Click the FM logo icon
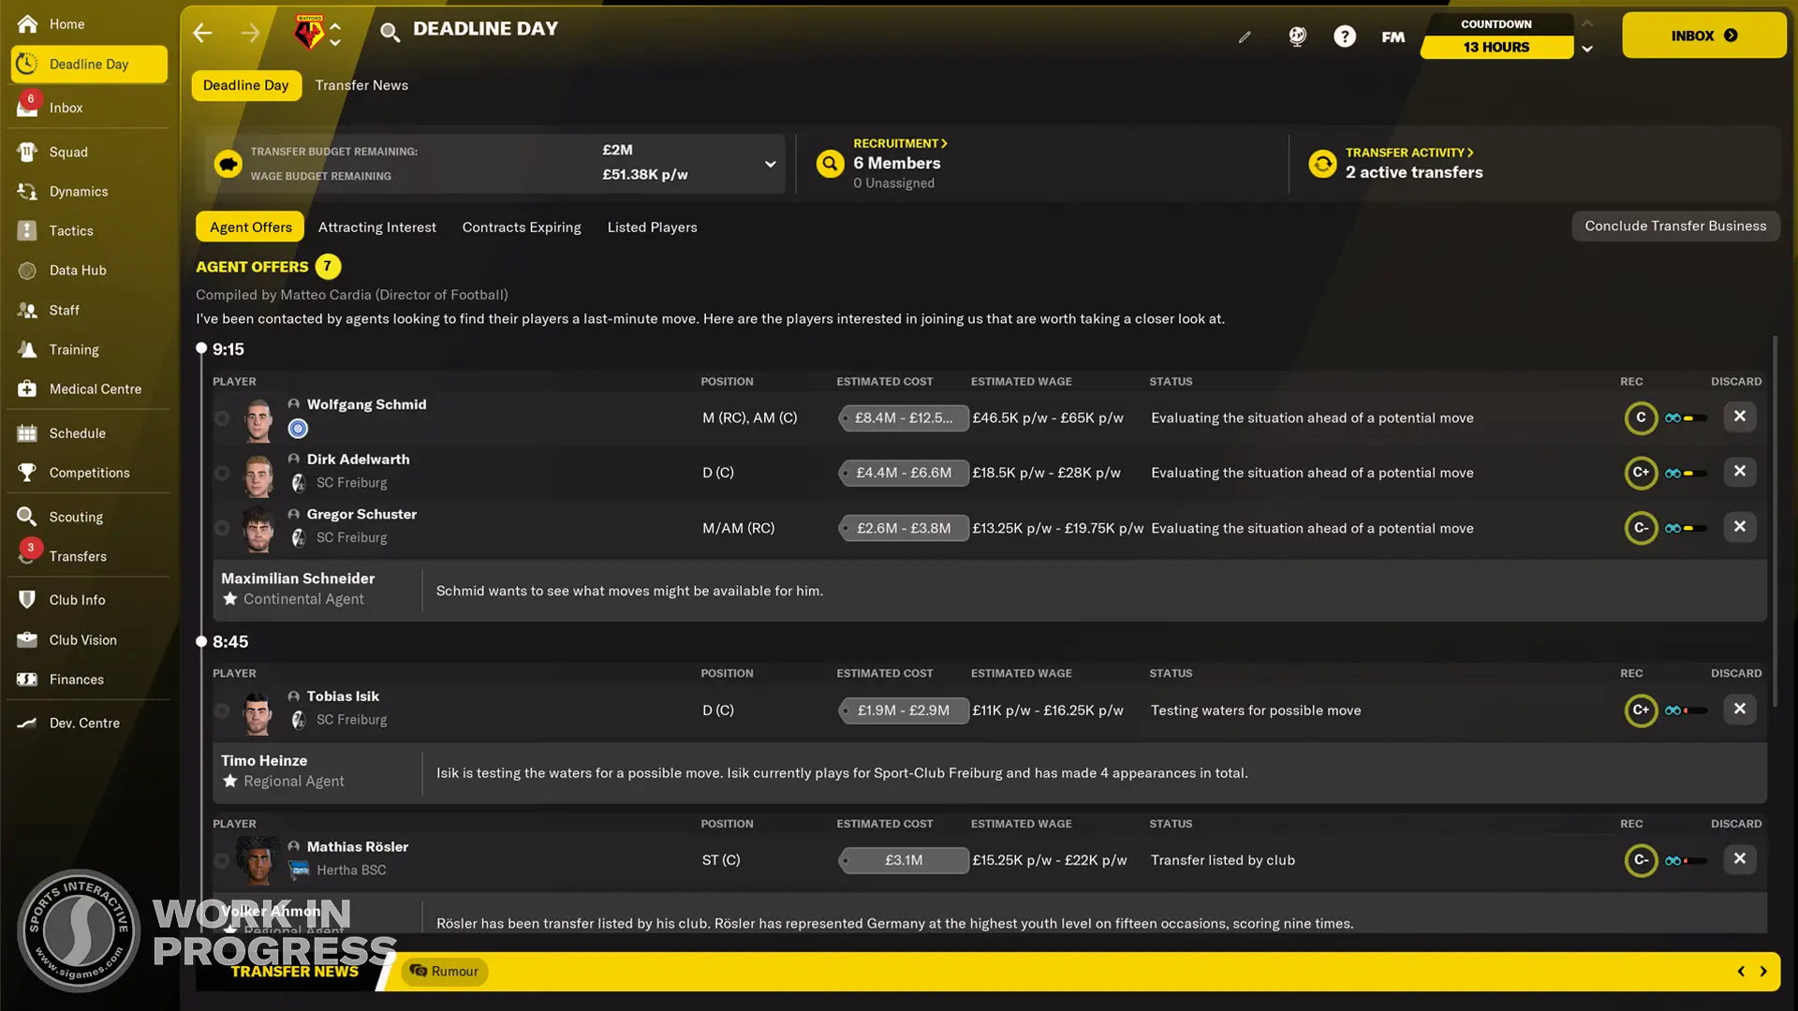The height and width of the screenshot is (1011, 1798). [x=1393, y=37]
